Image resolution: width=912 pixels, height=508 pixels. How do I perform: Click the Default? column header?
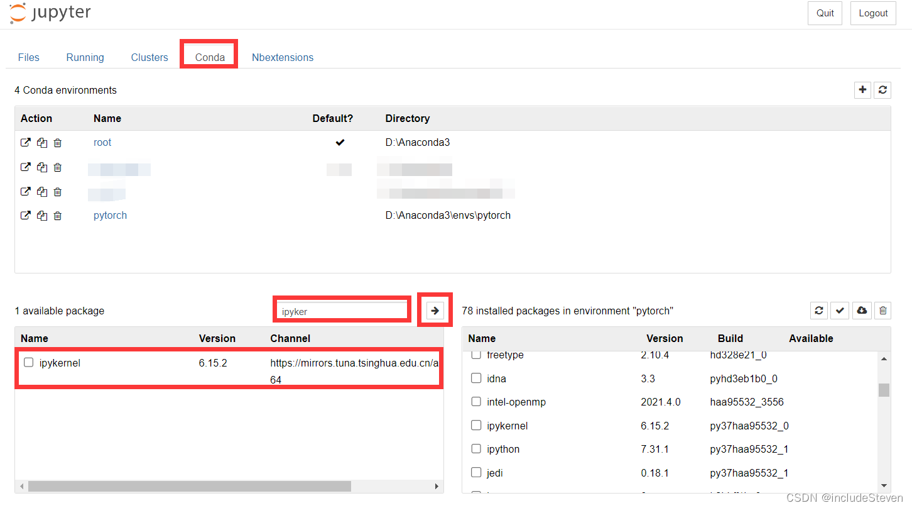[x=333, y=118]
